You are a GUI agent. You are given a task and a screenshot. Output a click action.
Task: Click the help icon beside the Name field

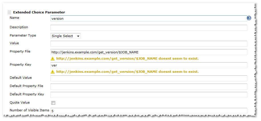(x=249, y=18)
